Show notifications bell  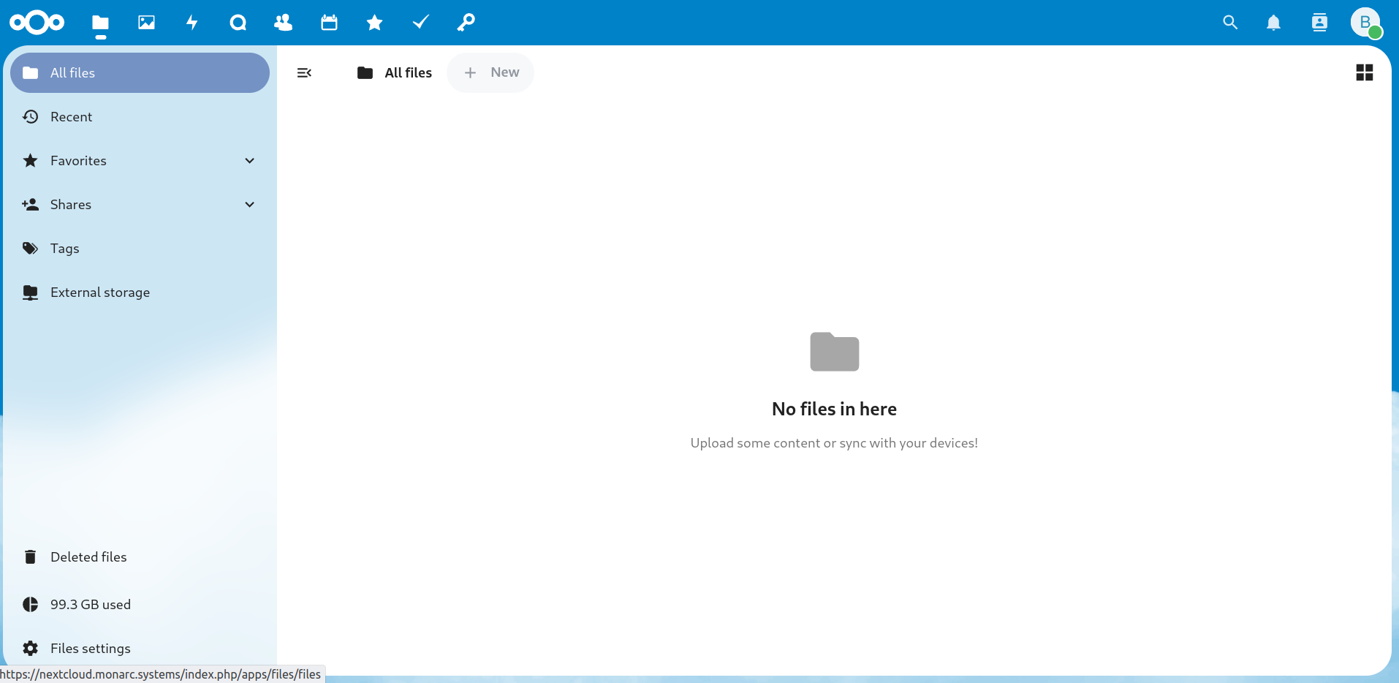coord(1274,23)
